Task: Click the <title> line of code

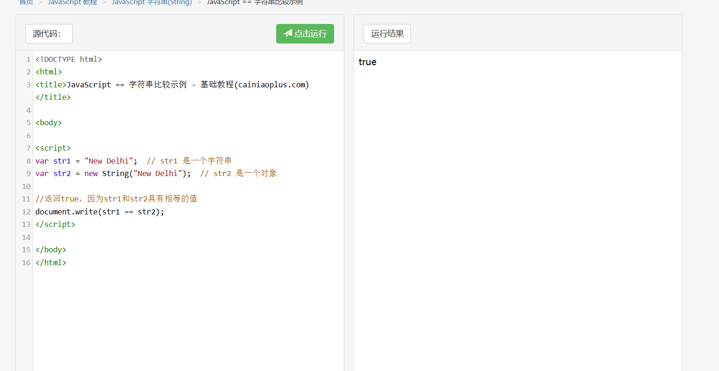Action: (x=172, y=85)
